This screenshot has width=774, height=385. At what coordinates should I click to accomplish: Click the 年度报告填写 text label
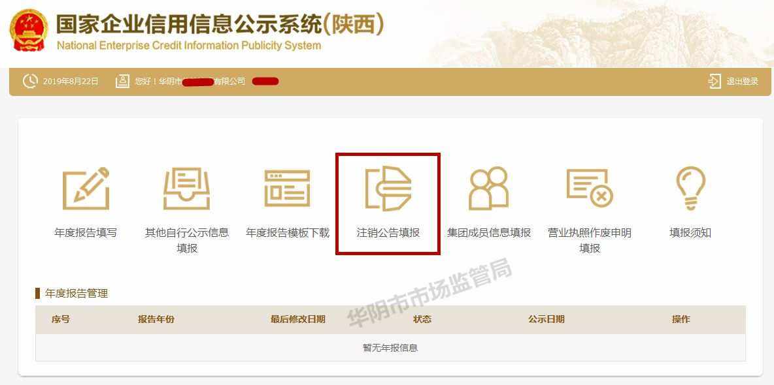tap(86, 233)
